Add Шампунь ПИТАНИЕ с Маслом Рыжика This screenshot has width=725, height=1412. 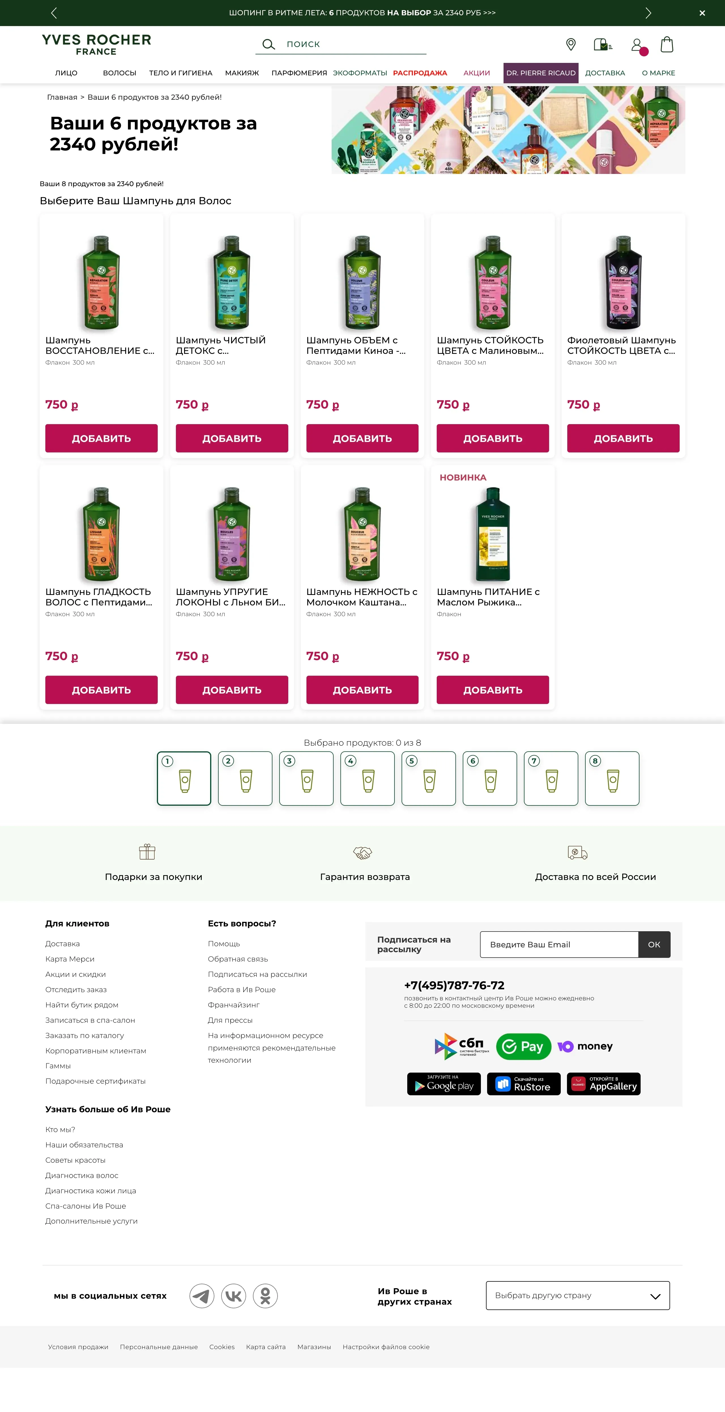pyautogui.click(x=493, y=690)
